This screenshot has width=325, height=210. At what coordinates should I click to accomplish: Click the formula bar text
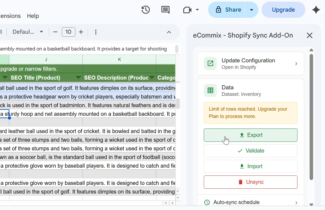click(83, 49)
